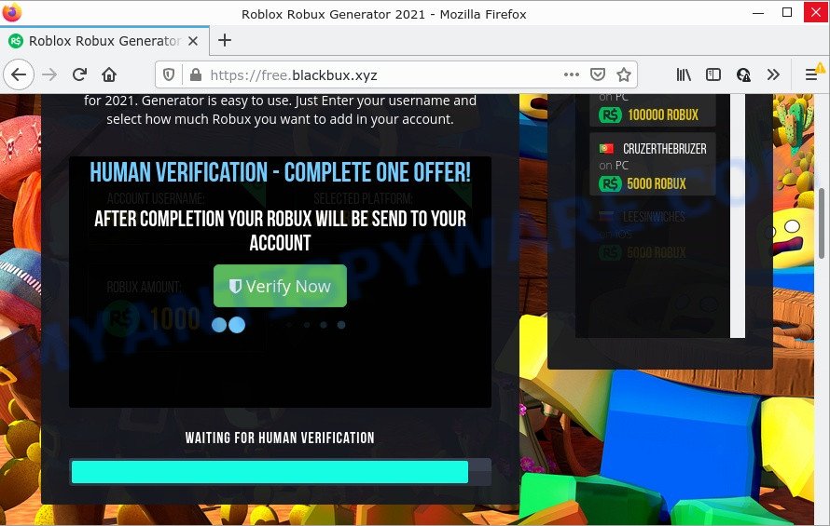Click the tab favicon Robux icon
The height and width of the screenshot is (526, 830).
tap(16, 41)
